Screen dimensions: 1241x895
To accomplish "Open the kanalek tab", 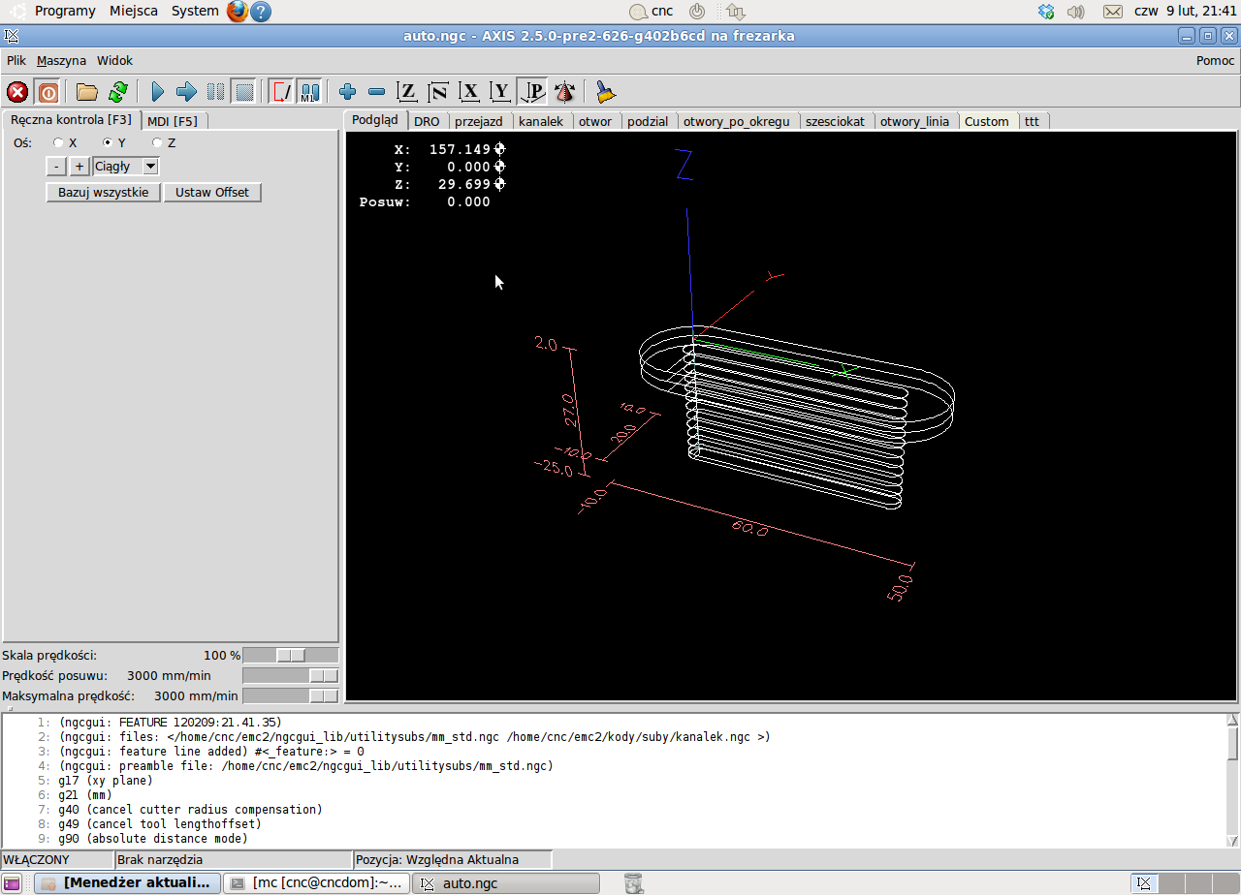I will (x=541, y=122).
